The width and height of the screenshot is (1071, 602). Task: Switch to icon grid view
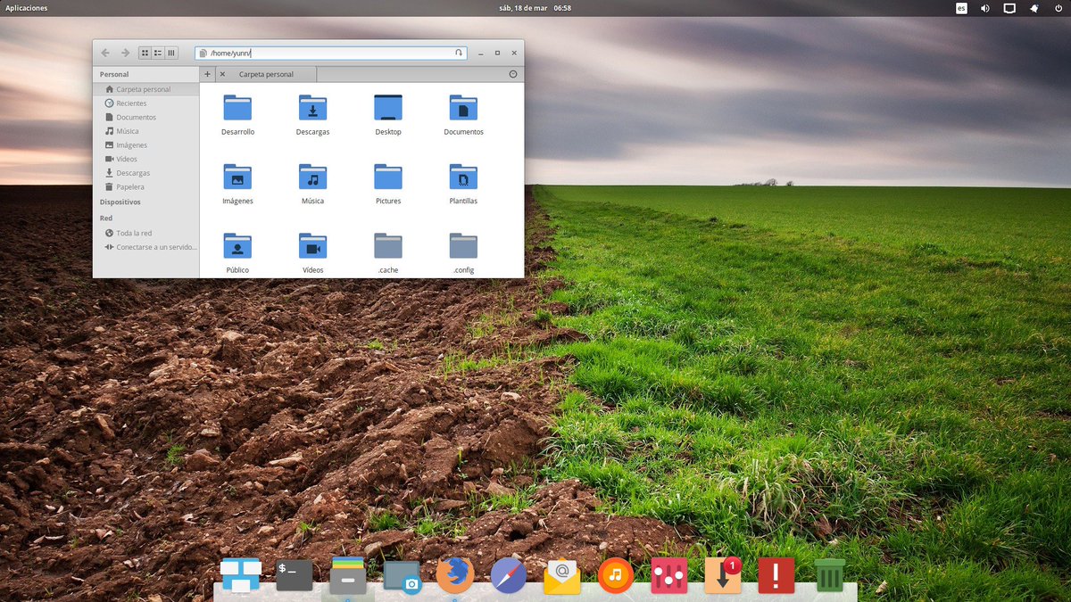tap(145, 54)
